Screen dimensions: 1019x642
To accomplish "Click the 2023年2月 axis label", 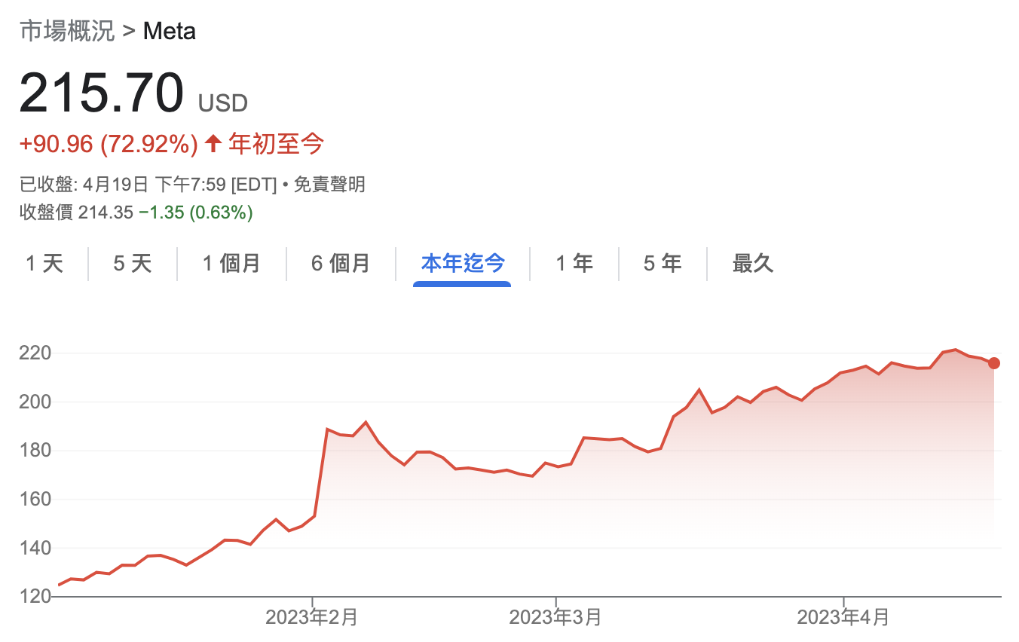I will pyautogui.click(x=311, y=617).
